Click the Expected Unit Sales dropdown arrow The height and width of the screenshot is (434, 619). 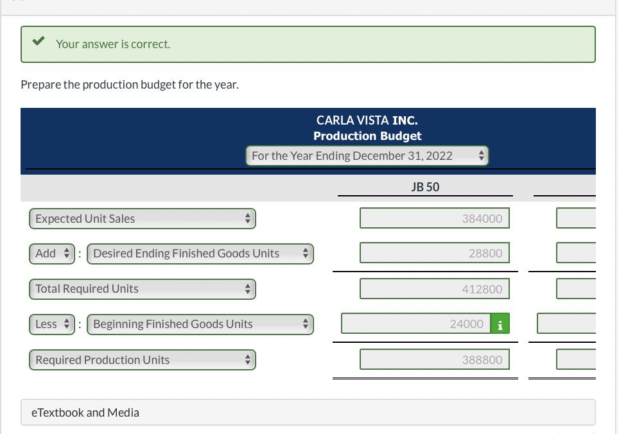click(x=248, y=218)
